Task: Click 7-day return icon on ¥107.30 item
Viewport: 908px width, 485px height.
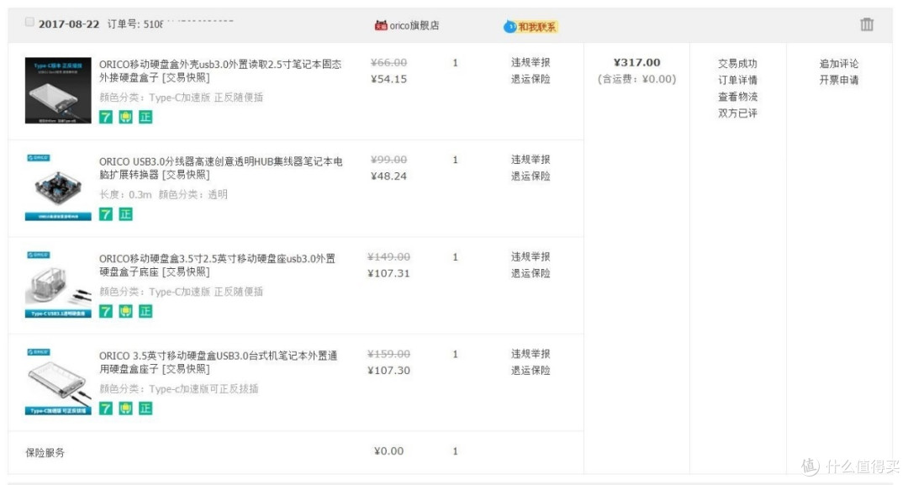Action: 105,409
